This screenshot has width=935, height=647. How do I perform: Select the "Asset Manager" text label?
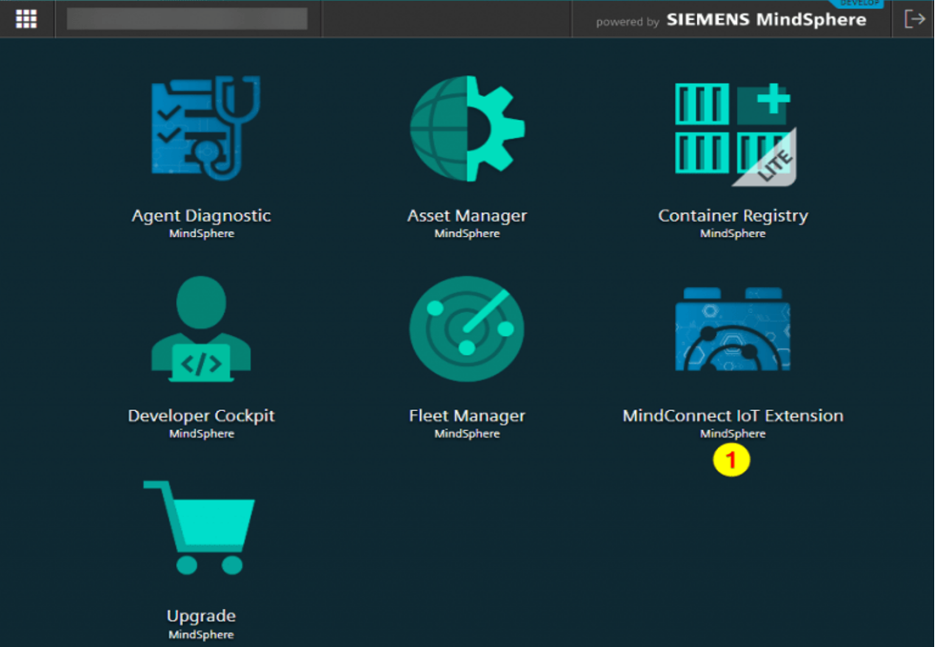coord(467,216)
